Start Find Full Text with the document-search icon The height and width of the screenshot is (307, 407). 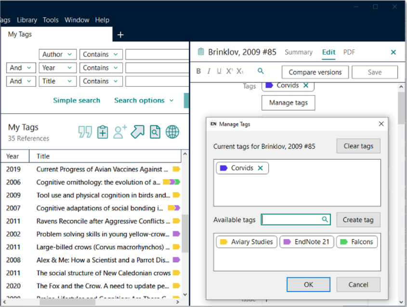pyautogui.click(x=155, y=131)
